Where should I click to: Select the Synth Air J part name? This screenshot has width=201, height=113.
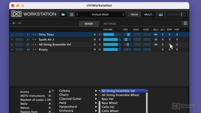tap(46, 40)
